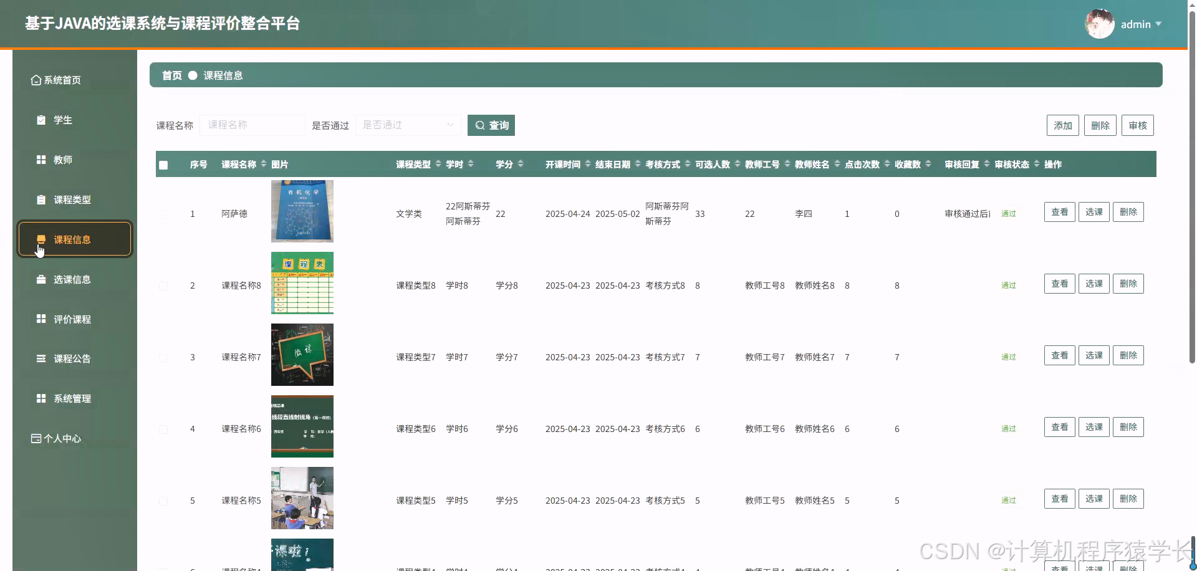
Task: Sort by 课程类型 column arrows
Action: click(x=438, y=164)
